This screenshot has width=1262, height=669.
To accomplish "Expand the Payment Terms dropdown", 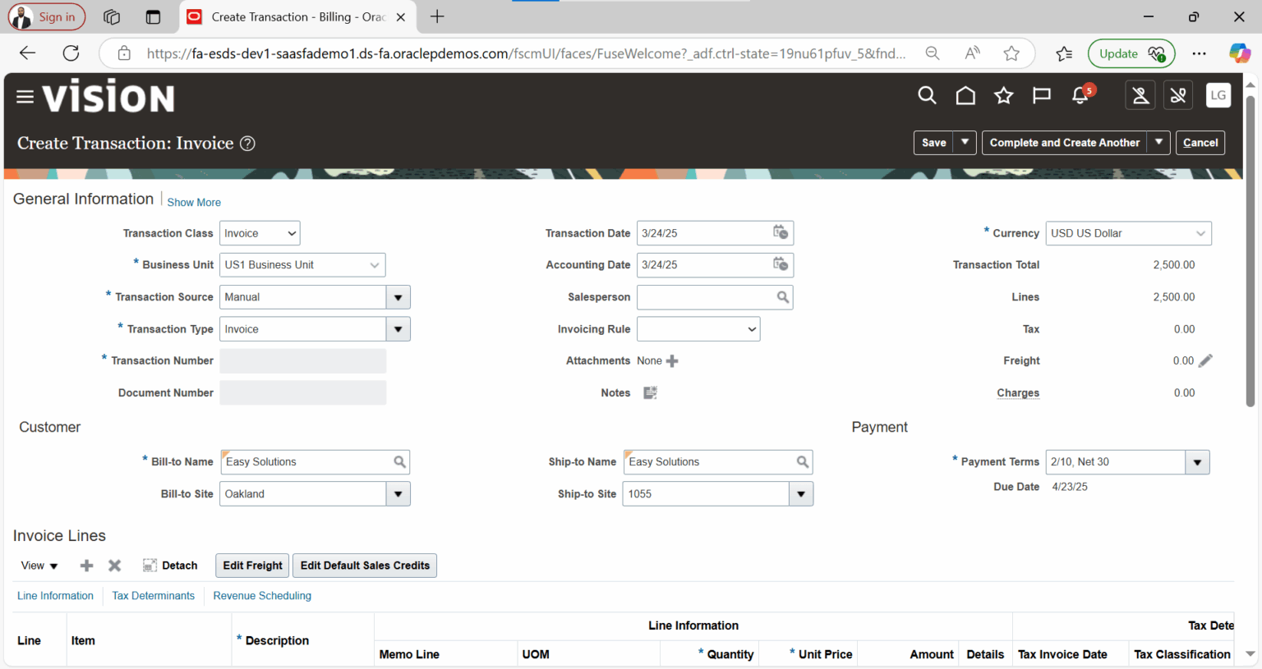I will point(1197,461).
